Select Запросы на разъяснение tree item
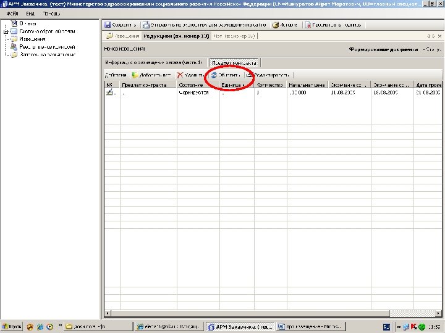 48,55
